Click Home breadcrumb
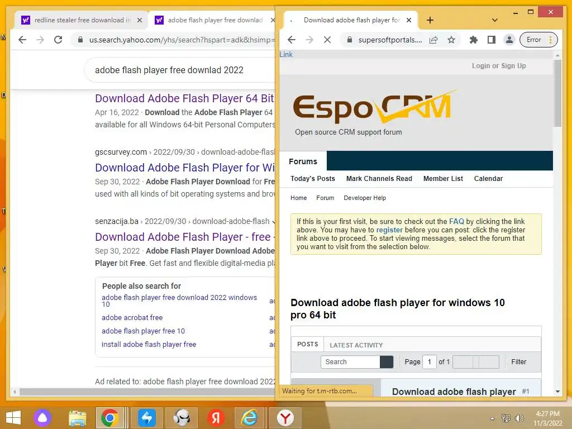The width and height of the screenshot is (572, 429). point(298,198)
